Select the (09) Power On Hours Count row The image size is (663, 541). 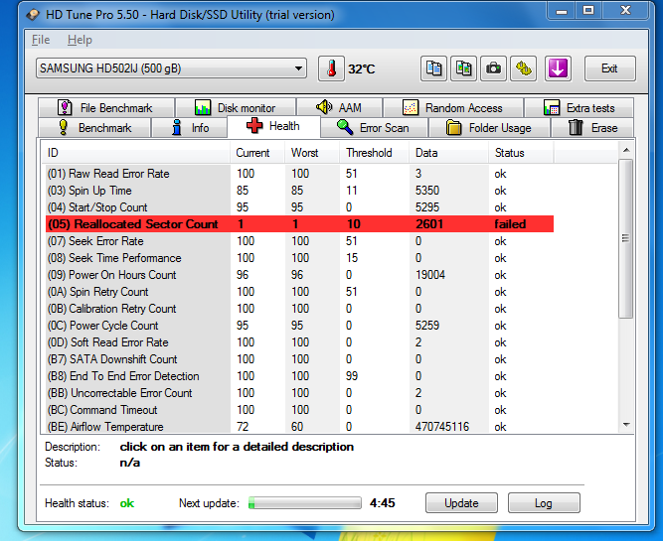pyautogui.click(x=299, y=275)
